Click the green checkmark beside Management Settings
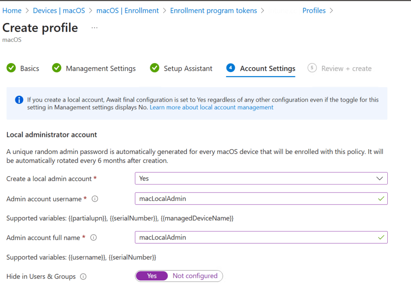 pos(57,68)
